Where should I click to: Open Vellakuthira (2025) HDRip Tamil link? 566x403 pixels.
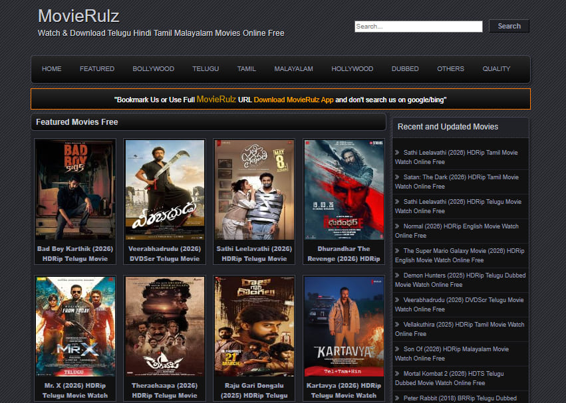click(x=460, y=329)
